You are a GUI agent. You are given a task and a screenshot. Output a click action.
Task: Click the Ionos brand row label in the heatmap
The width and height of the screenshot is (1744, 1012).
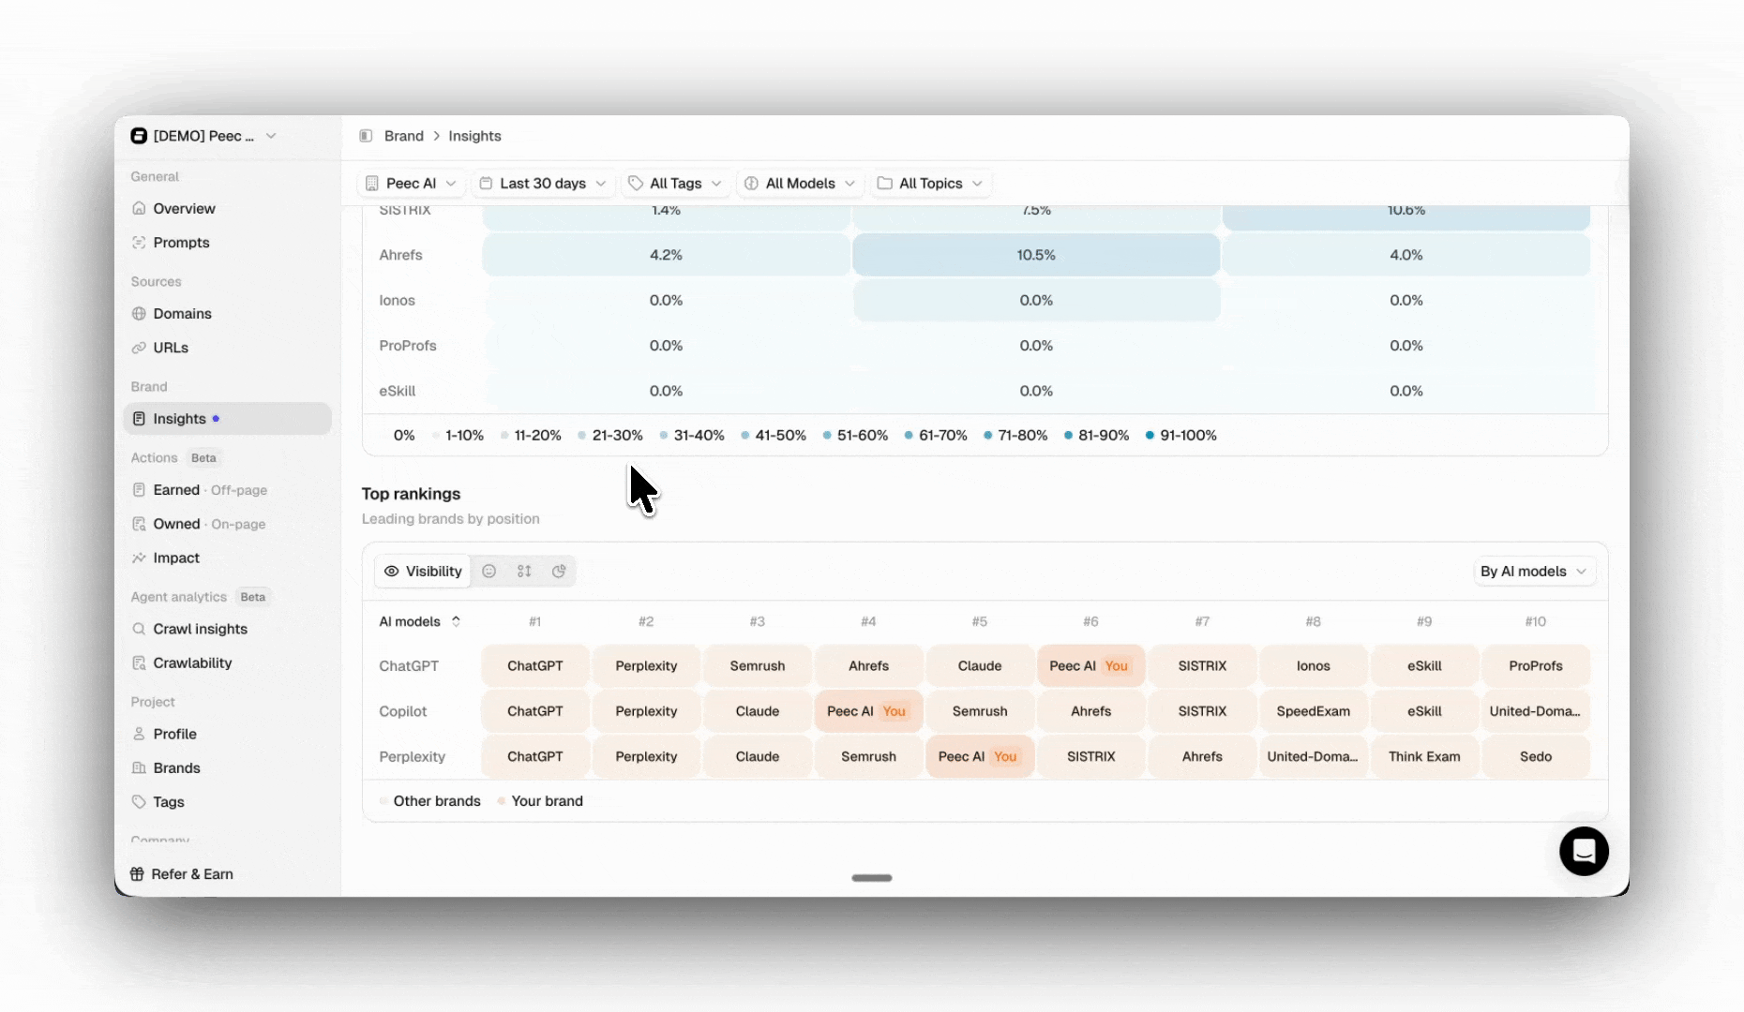click(x=397, y=300)
